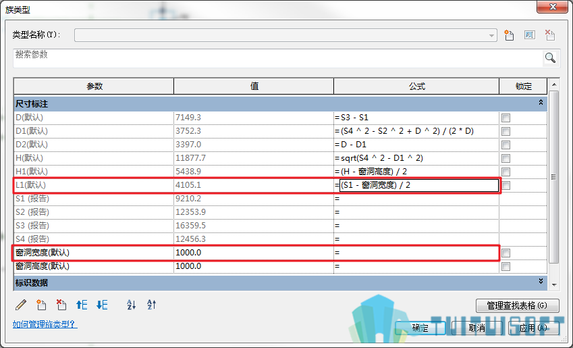This screenshot has height=348, width=573.
Task: Toggle the lock checkbox for H(默认)
Action: pyautogui.click(x=506, y=158)
